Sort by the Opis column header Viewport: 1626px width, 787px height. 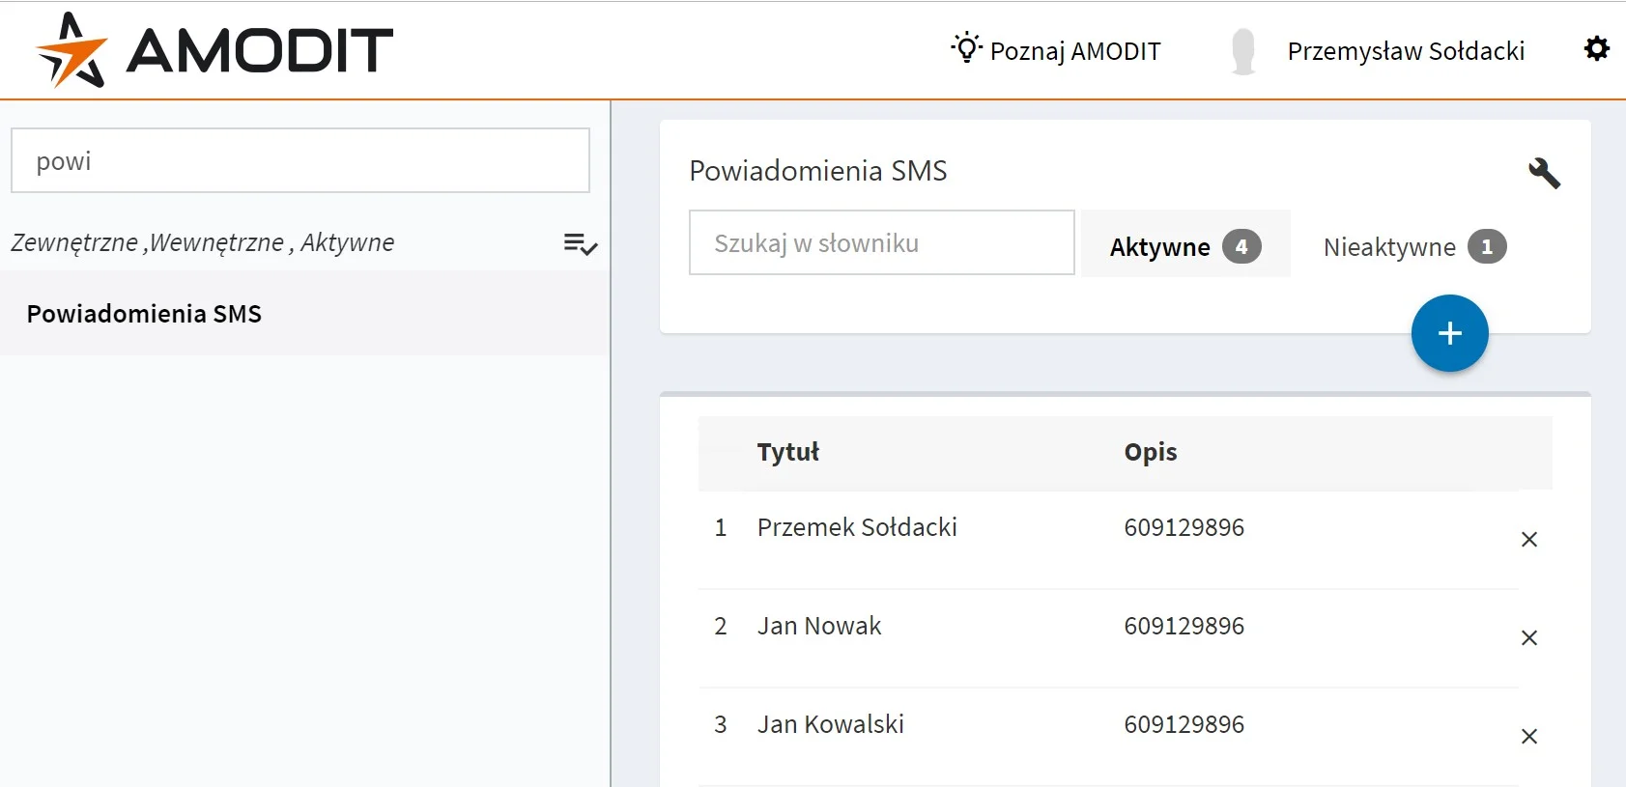coord(1151,452)
